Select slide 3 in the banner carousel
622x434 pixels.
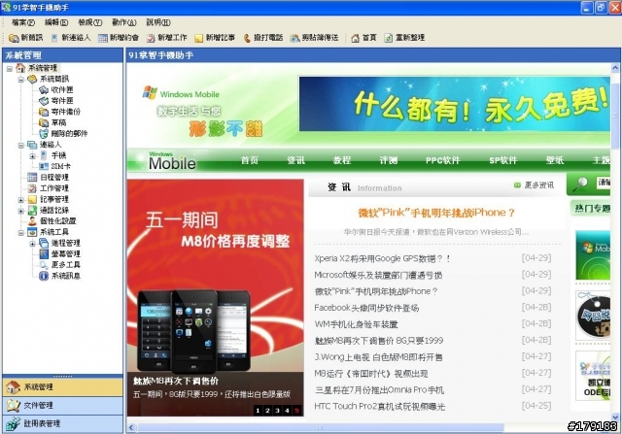coord(277,411)
